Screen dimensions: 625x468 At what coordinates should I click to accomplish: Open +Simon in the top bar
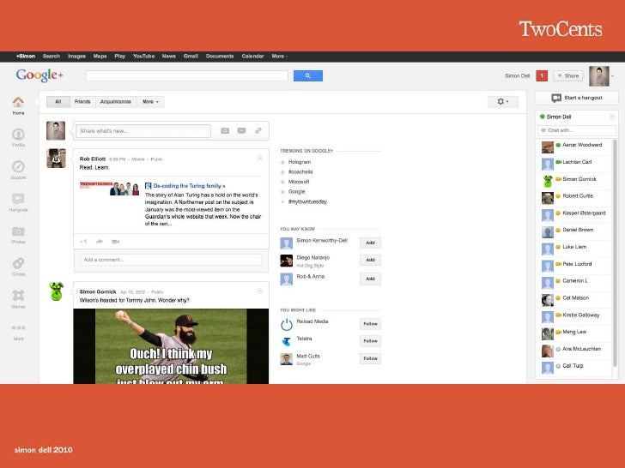point(26,56)
